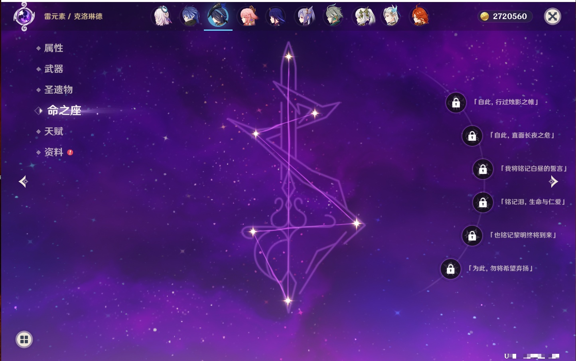Go to previous character with left arrow

(23, 181)
